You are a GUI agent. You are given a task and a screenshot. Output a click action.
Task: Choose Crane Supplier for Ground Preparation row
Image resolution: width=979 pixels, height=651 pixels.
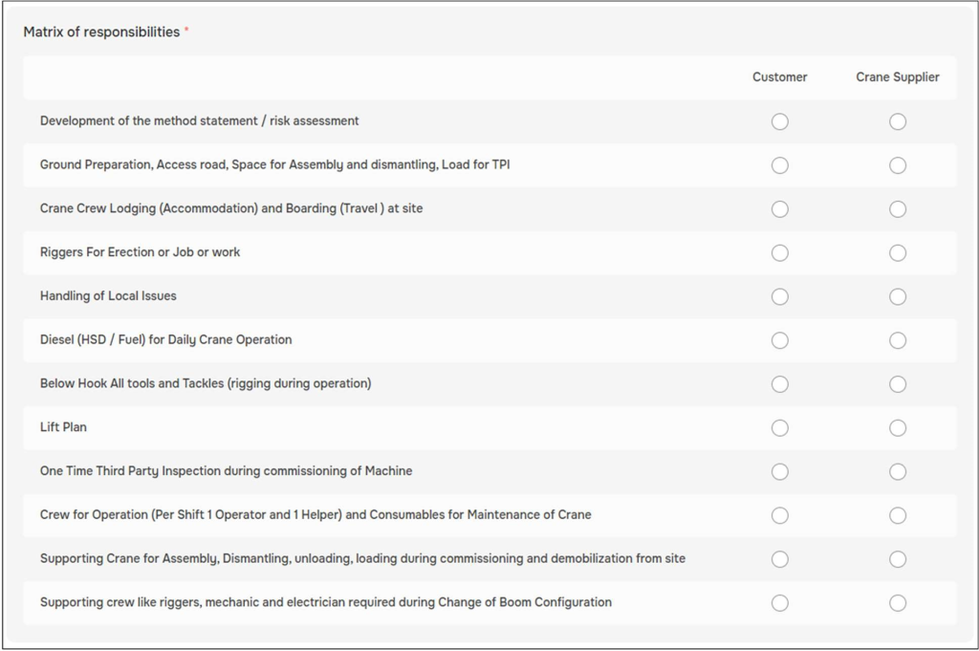coord(898,165)
